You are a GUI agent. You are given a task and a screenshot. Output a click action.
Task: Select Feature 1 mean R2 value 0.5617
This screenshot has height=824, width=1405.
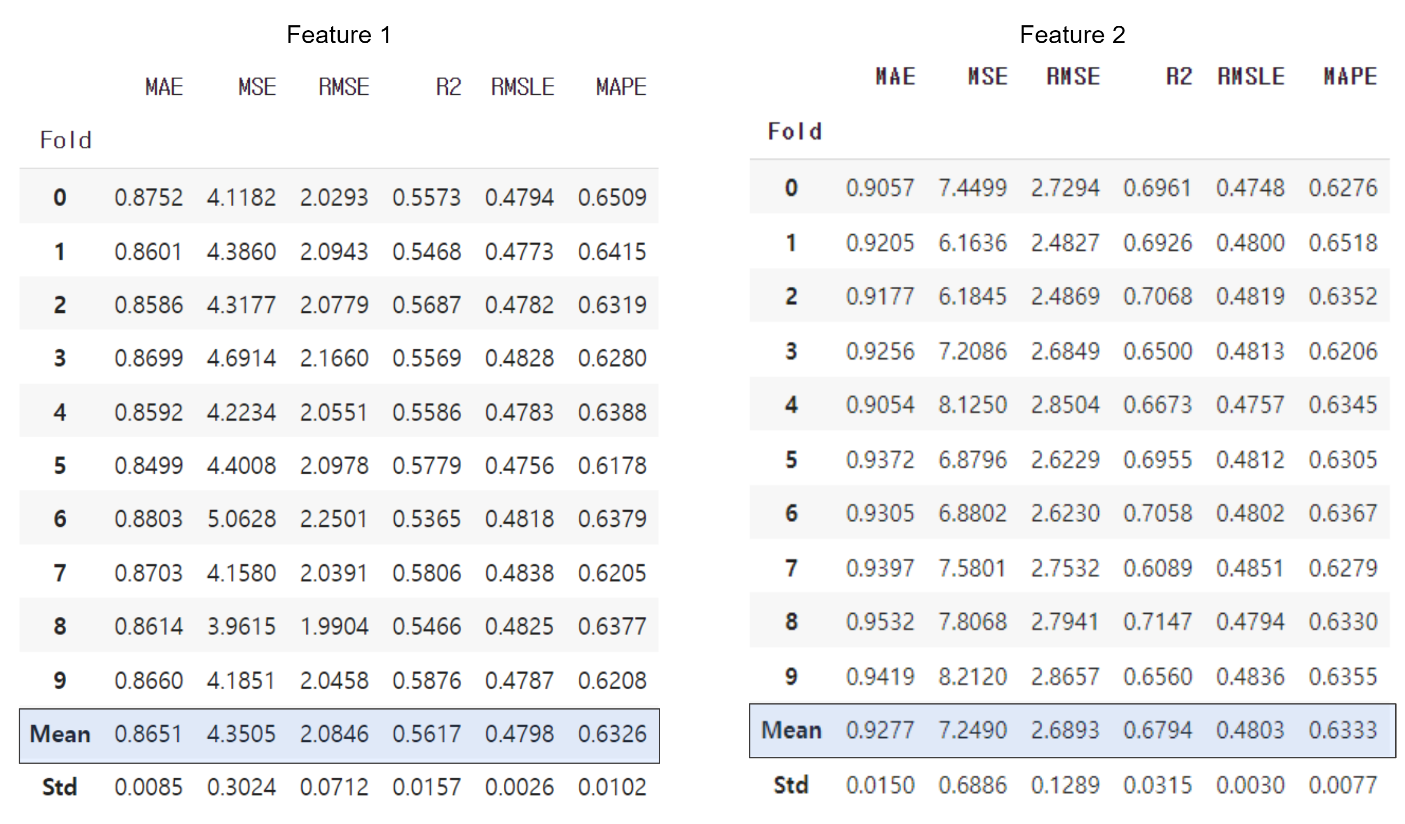pos(426,734)
